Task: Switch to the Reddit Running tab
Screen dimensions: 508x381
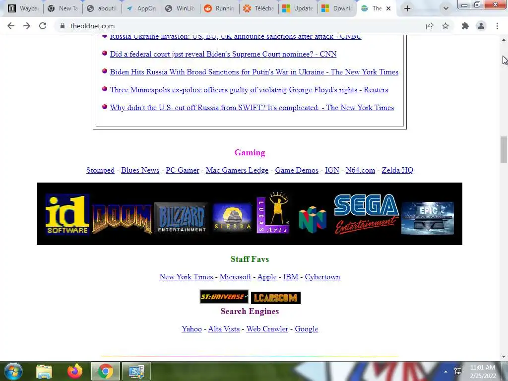Action: (x=220, y=8)
